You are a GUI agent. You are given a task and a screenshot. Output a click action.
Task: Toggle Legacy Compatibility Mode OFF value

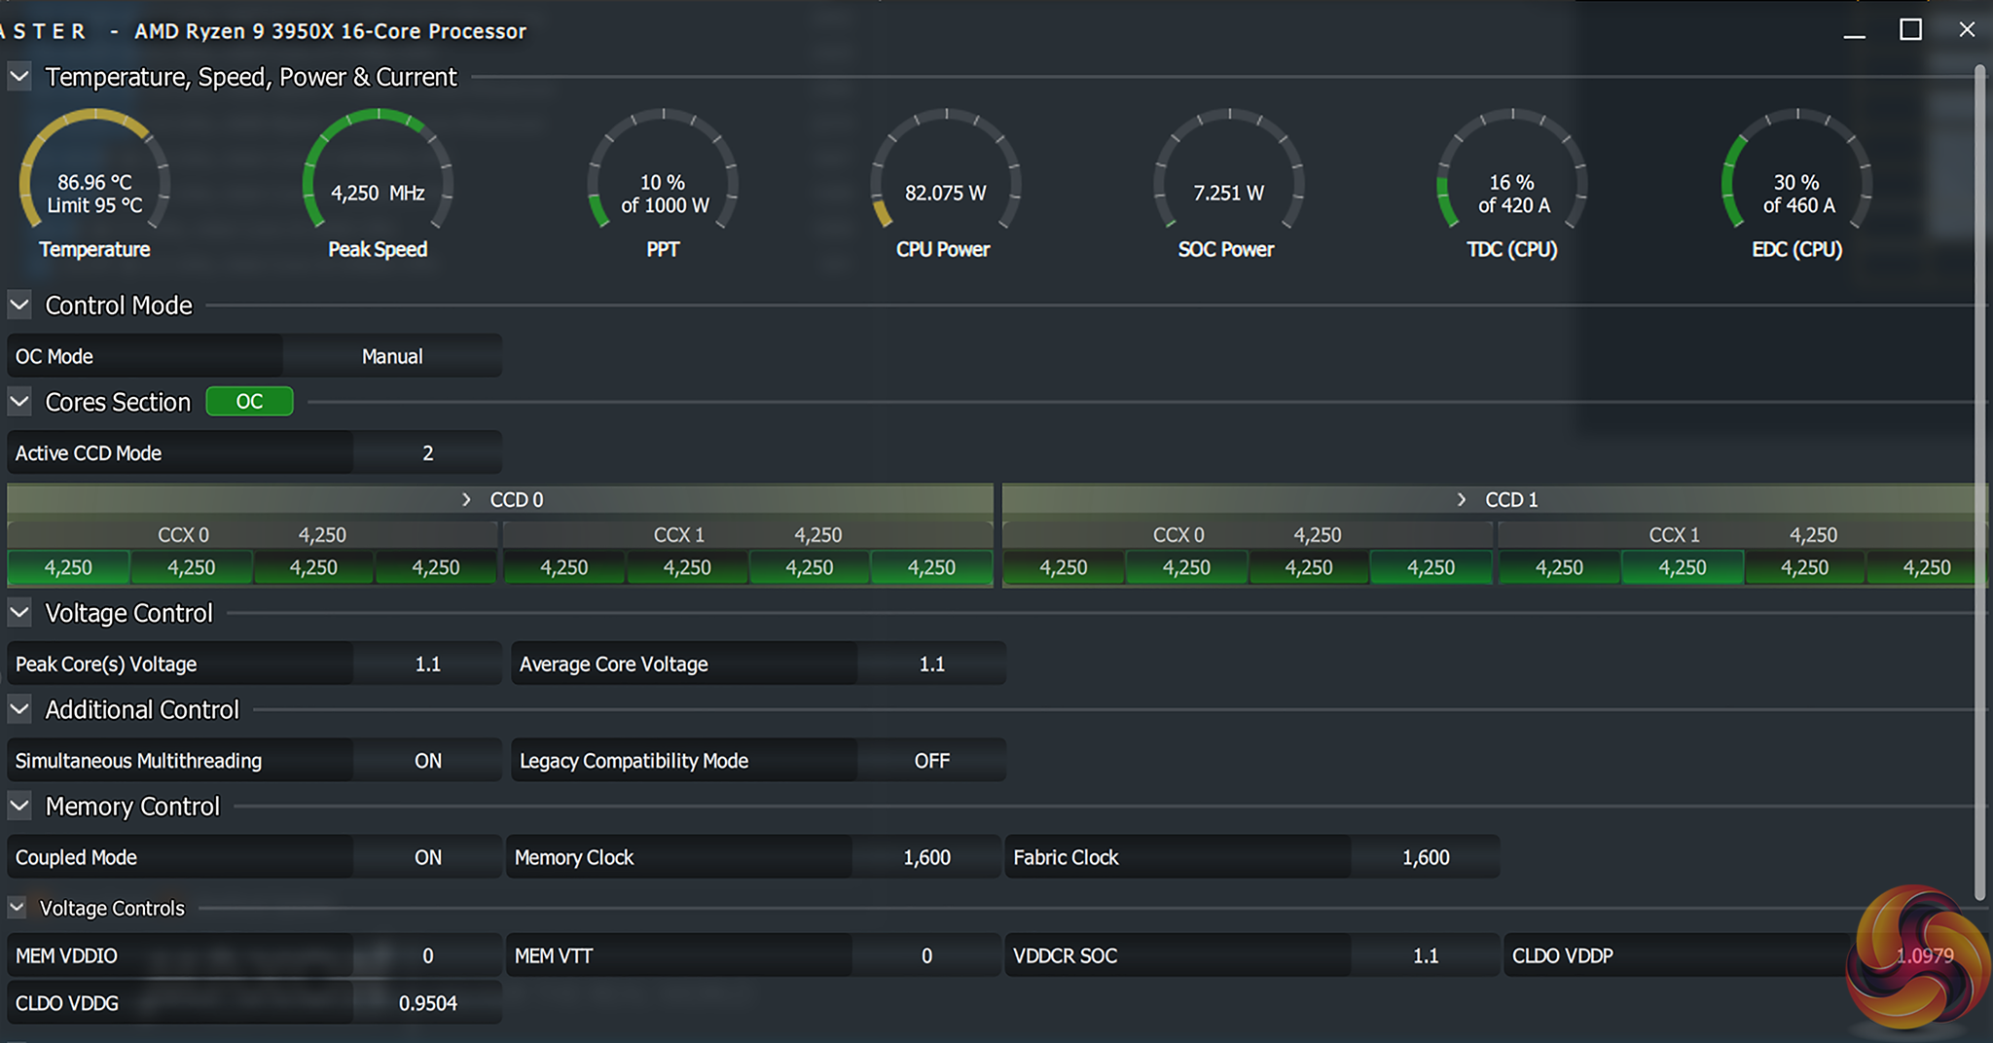click(931, 761)
